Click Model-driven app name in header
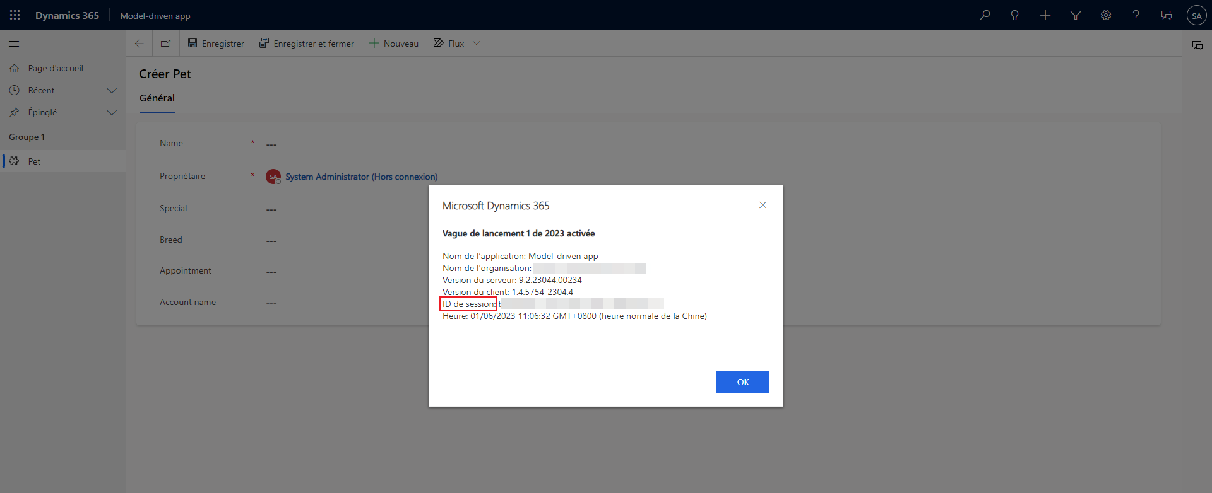The height and width of the screenshot is (493, 1212). coord(155,16)
